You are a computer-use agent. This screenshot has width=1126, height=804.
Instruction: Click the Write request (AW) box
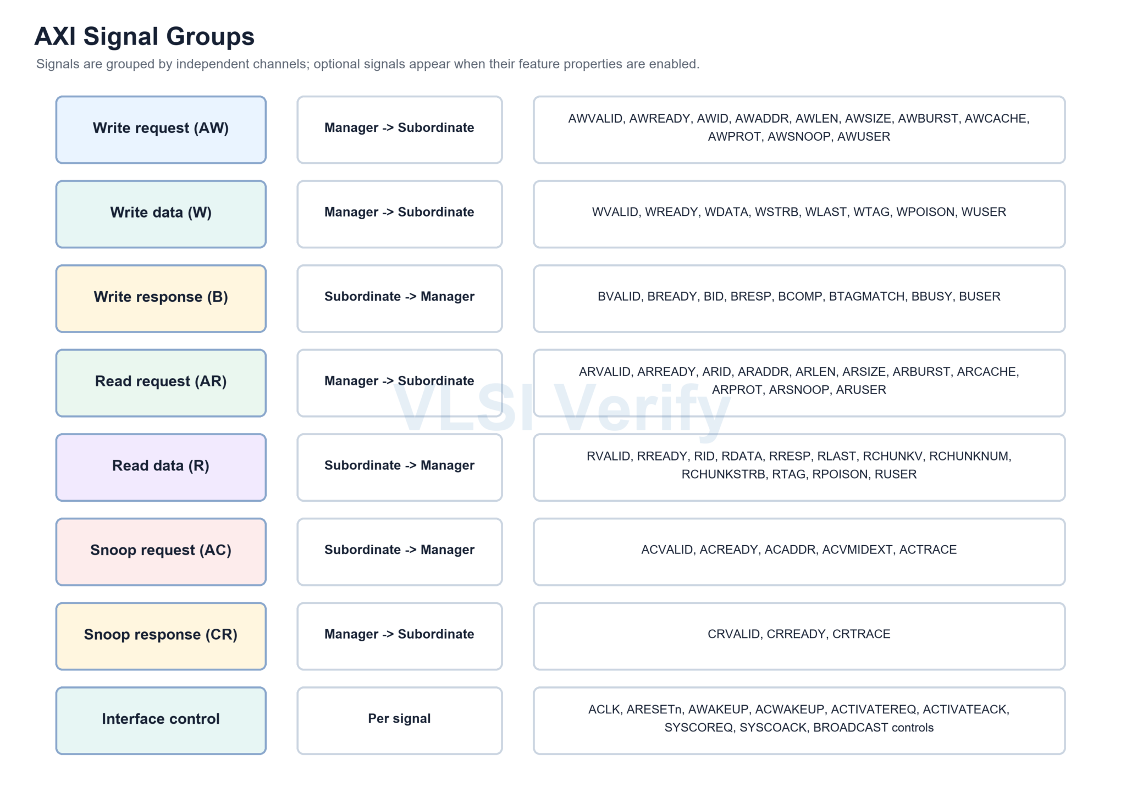pyautogui.click(x=161, y=130)
